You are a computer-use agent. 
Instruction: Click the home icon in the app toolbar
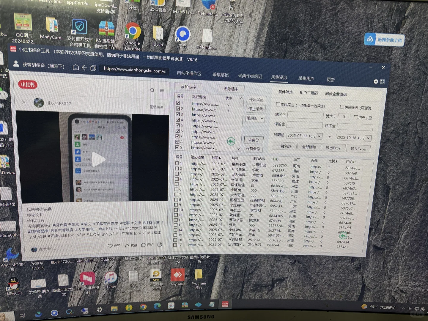(76, 68)
